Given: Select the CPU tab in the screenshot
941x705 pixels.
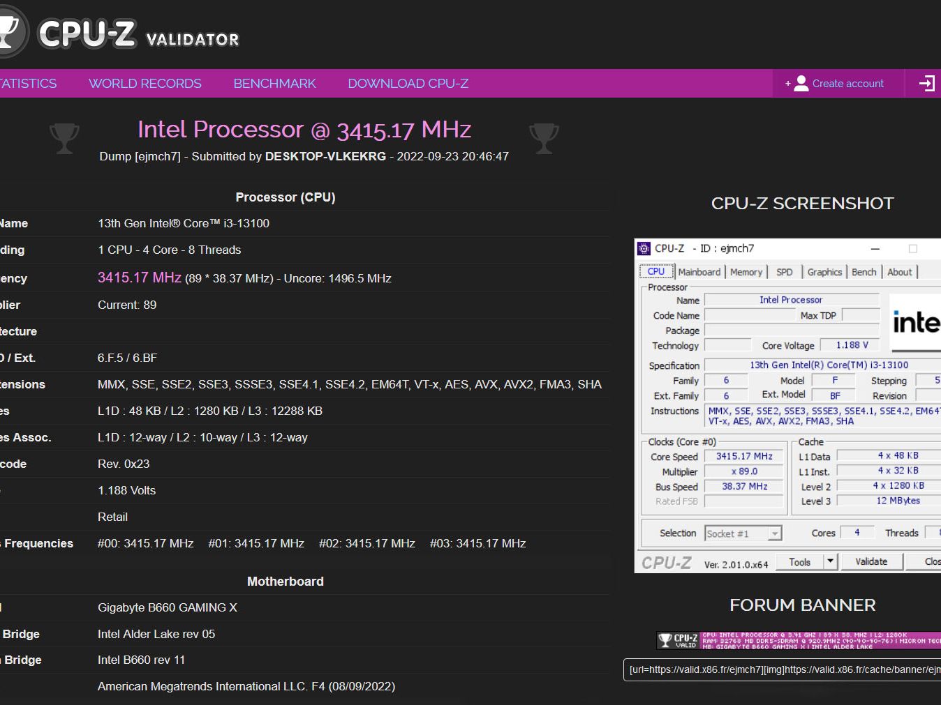Looking at the screenshot, I should [x=656, y=272].
